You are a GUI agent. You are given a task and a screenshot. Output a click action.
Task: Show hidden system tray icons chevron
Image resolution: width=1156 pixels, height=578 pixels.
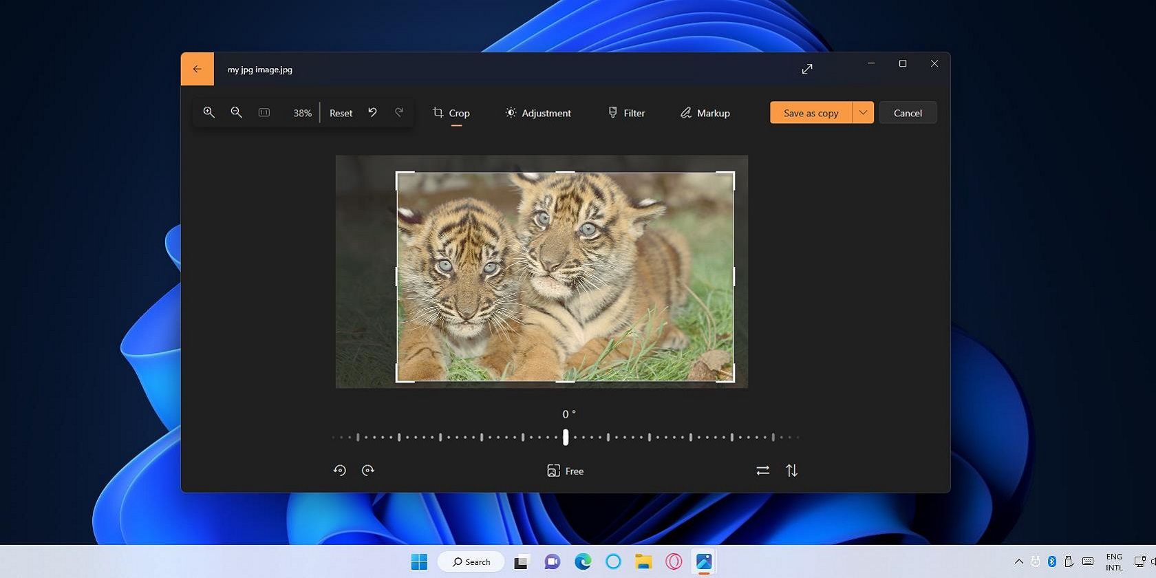1019,561
